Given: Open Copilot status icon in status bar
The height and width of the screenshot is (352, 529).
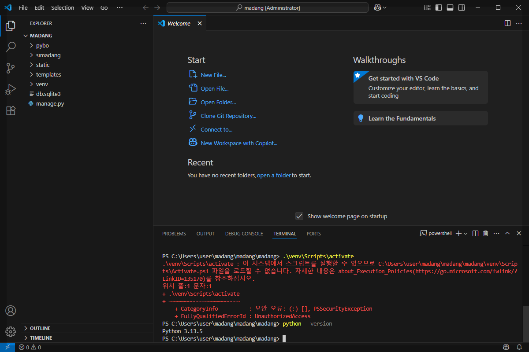Looking at the screenshot, I should (507, 347).
